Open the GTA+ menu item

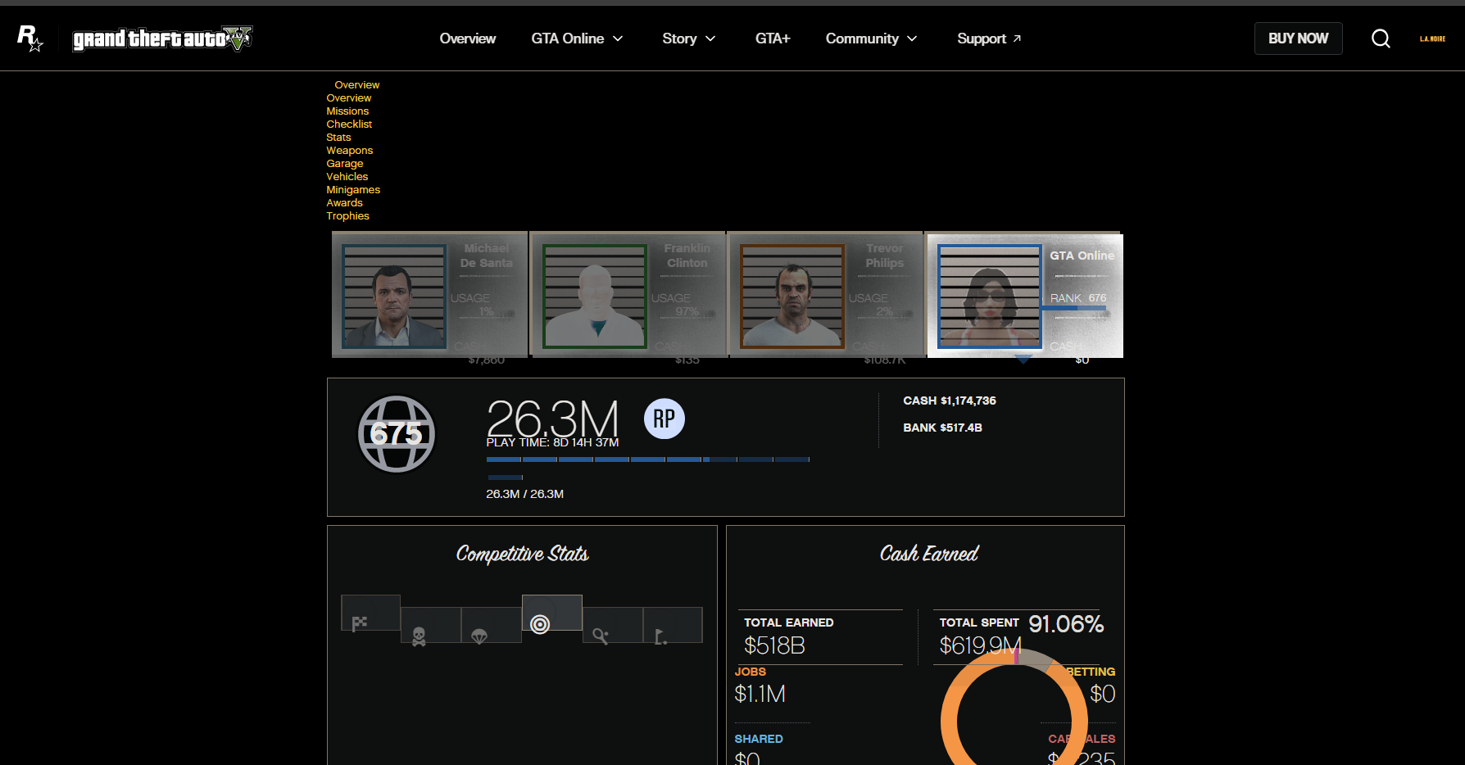[772, 38]
